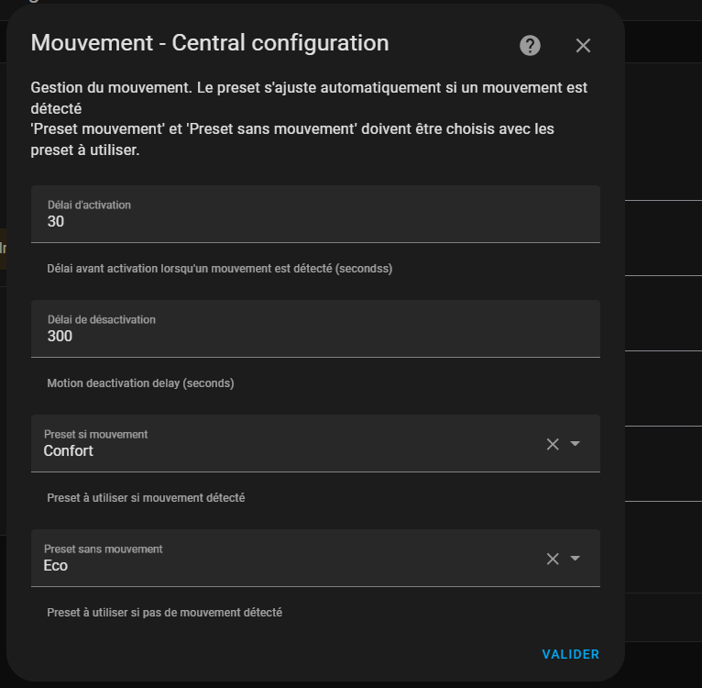Image resolution: width=702 pixels, height=688 pixels.
Task: Click the value 300 in deactivation delay
Action: point(60,337)
